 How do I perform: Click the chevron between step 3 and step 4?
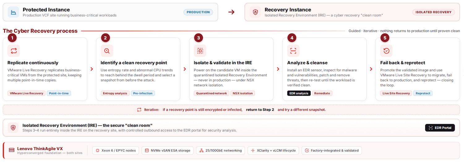coord(278,69)
